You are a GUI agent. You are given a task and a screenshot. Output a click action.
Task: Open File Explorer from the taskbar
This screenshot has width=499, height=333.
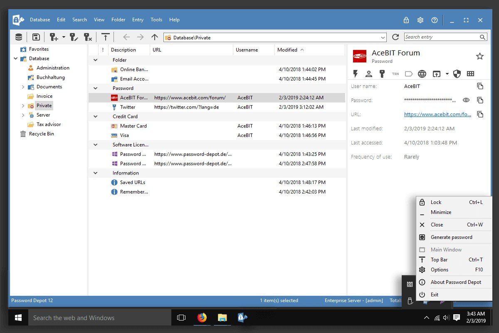pyautogui.click(x=222, y=318)
